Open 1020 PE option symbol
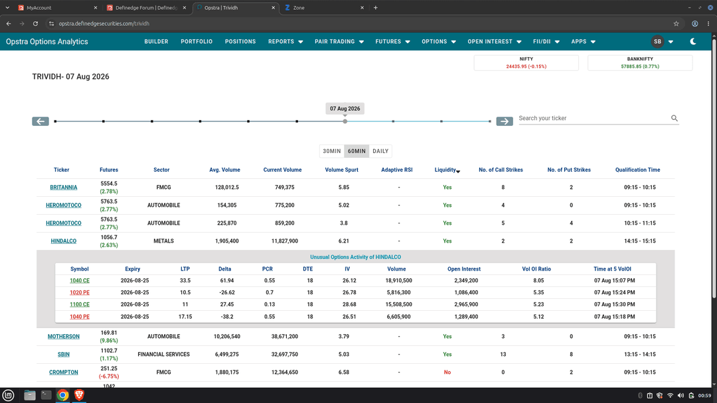The height and width of the screenshot is (403, 717). 80,292
